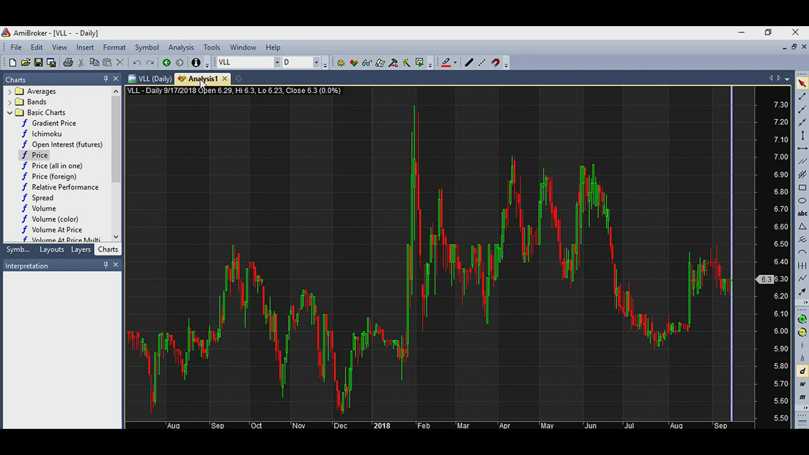Select the arc drawing tool
The height and width of the screenshot is (455, 809).
pyautogui.click(x=802, y=252)
